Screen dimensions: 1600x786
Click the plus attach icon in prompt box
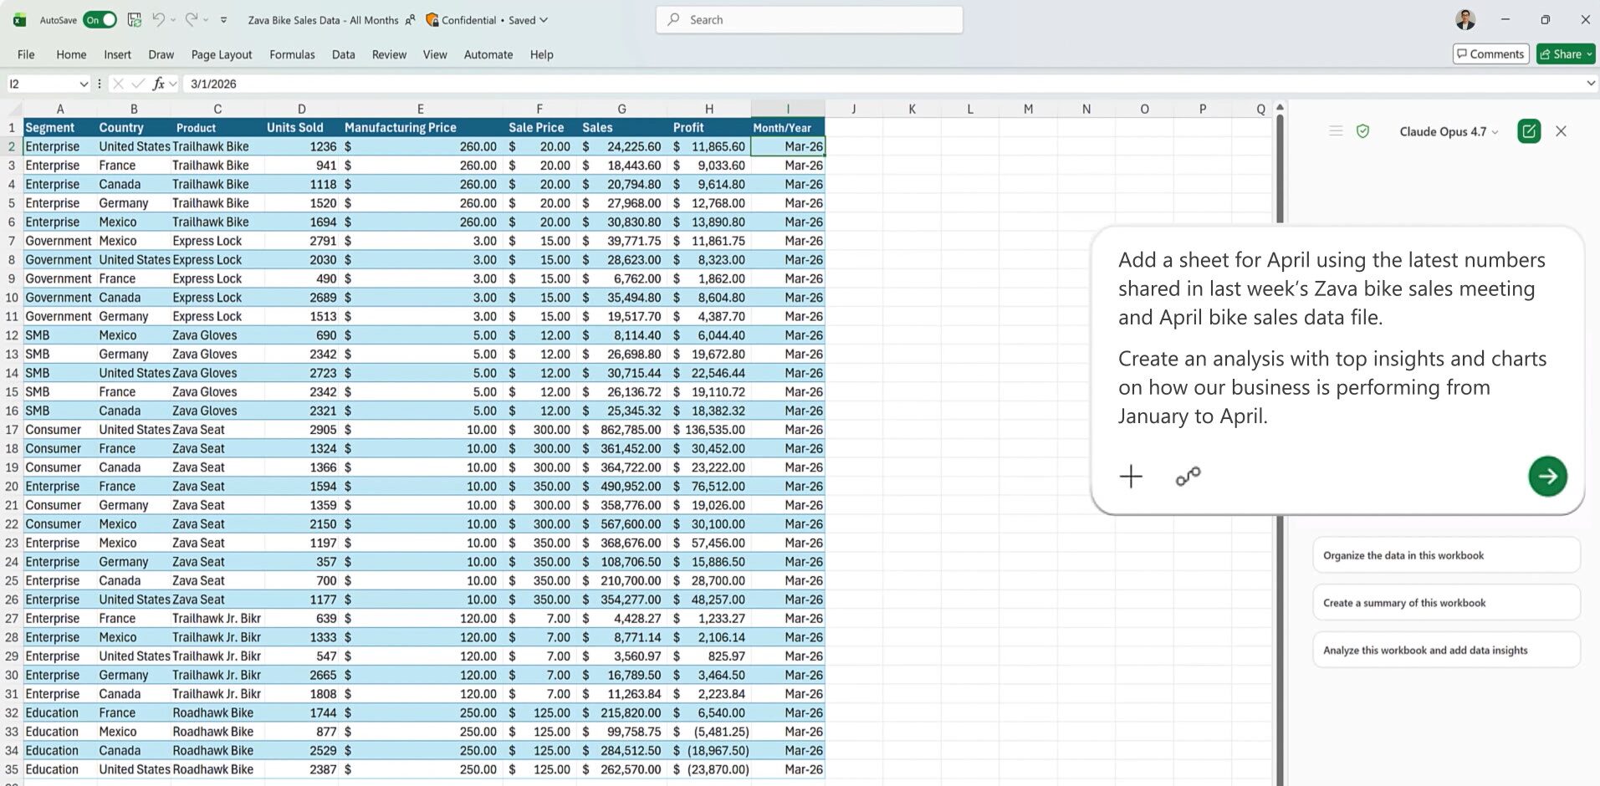(x=1131, y=477)
